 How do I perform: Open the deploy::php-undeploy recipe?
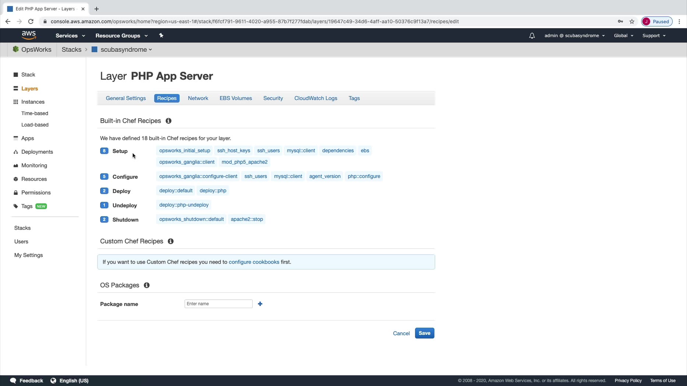click(184, 205)
